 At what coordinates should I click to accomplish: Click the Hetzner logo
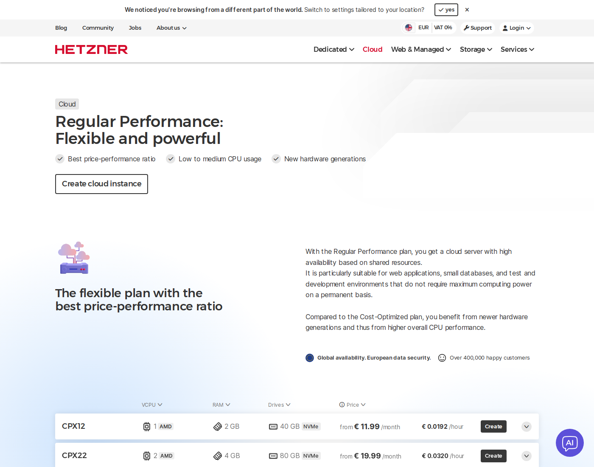click(91, 50)
